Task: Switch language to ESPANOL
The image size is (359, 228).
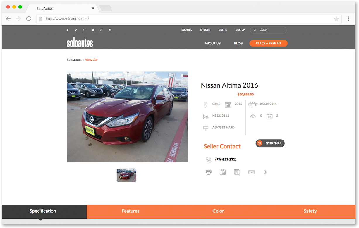Action: tap(187, 30)
